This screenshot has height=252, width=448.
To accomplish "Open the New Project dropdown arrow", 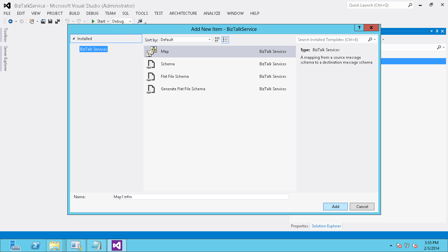I will click(37, 21).
